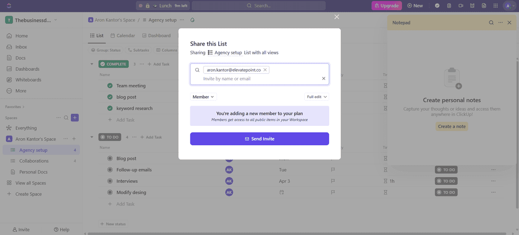Viewport: 519px width, 235px height.
Task: Click the record clip video camera icon
Action: click(461, 6)
